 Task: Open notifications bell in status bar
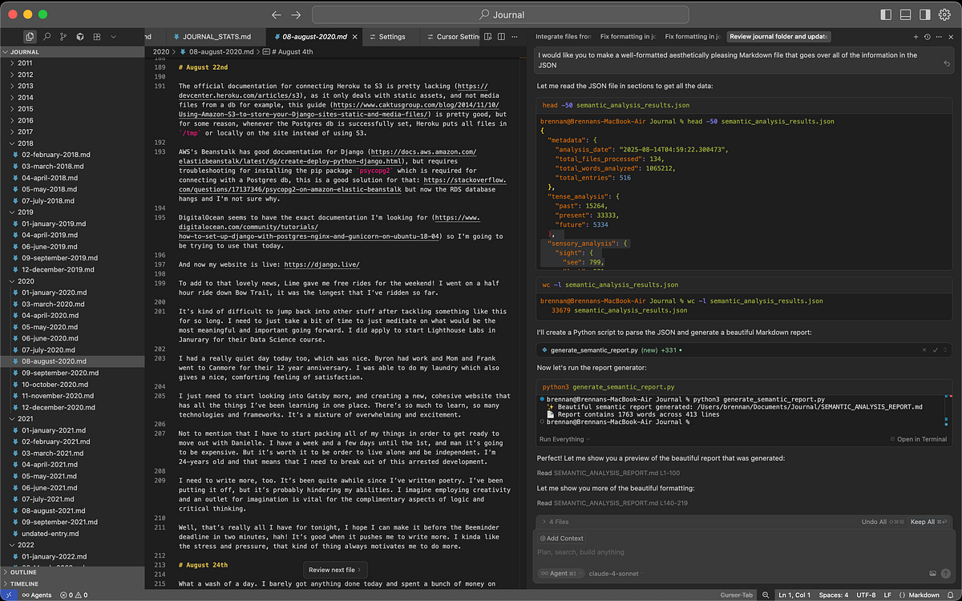point(952,595)
